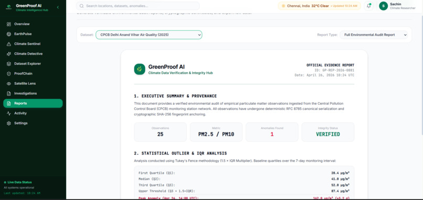The height and width of the screenshot is (200, 423).
Task: View the Activity page
Action: [x=33, y=113]
